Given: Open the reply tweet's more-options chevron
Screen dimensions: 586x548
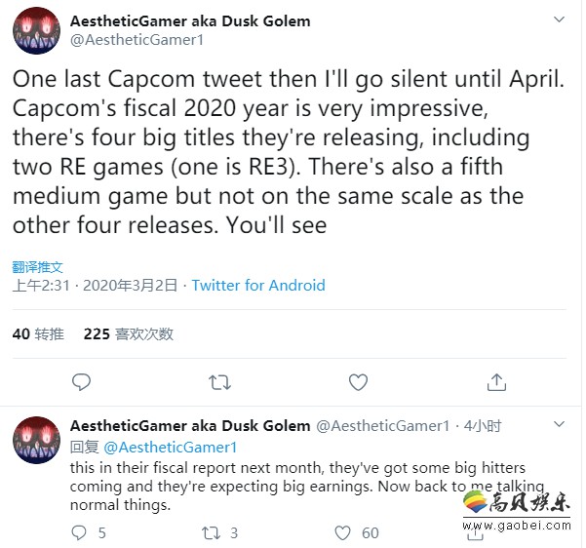Looking at the screenshot, I should [x=560, y=425].
